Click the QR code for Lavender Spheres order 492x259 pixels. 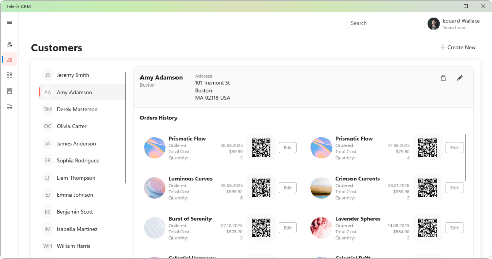pyautogui.click(x=428, y=228)
